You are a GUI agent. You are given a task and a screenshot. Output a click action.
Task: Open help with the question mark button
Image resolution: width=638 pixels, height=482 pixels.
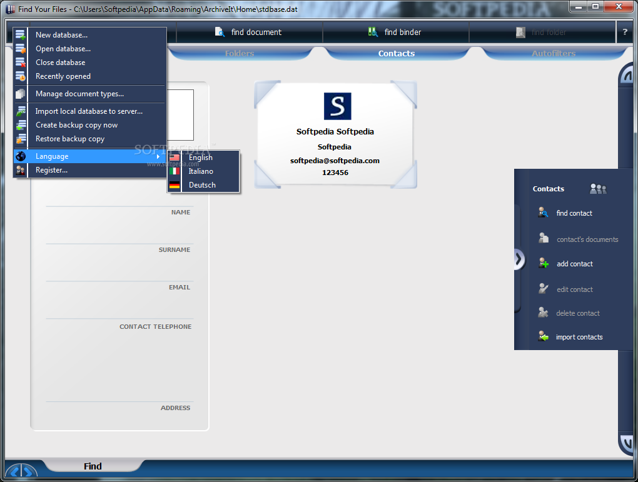coord(625,32)
